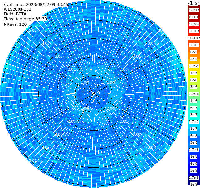Click the '5.00km' range label in lower-left quadrant
The image size is (200, 188).
[35, 160]
